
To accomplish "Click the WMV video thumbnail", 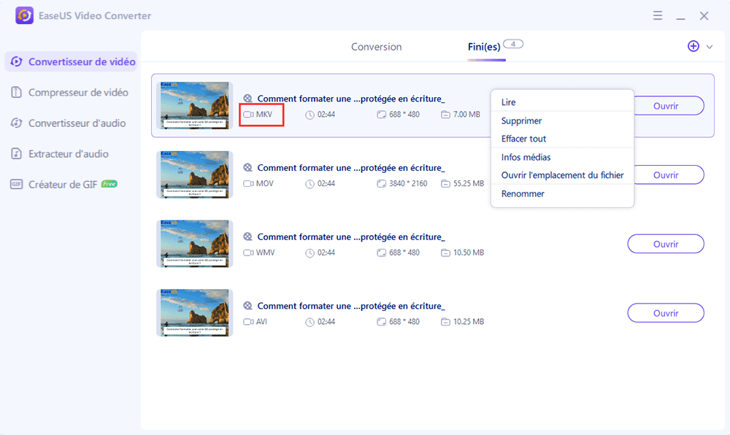I will 194,244.
